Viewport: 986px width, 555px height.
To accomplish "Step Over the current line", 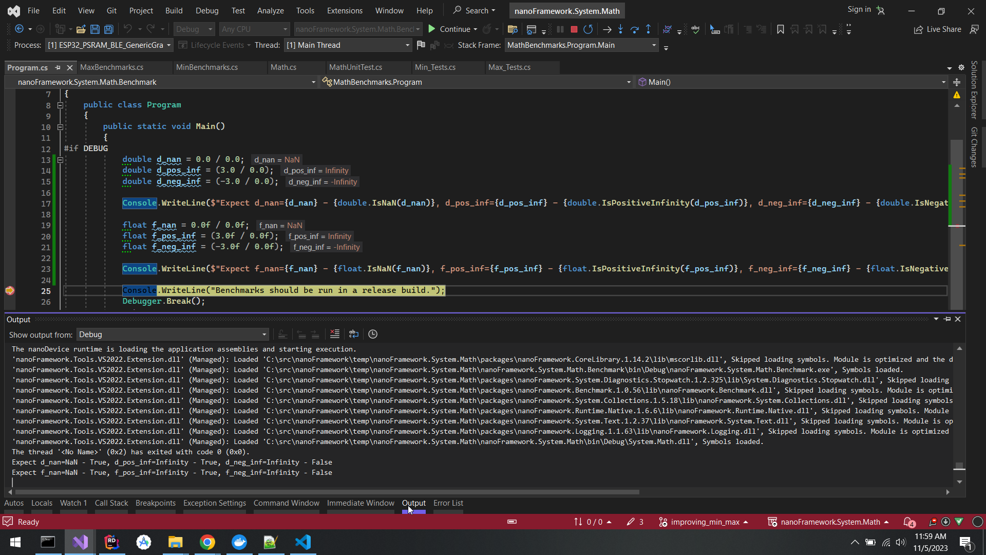I will (x=635, y=29).
